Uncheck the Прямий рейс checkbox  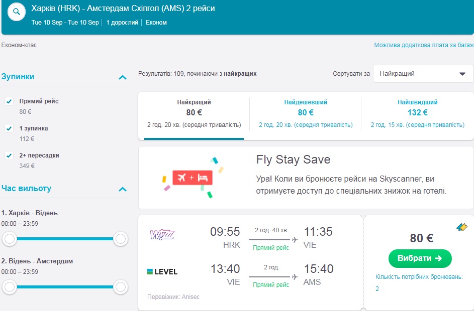click(x=9, y=101)
